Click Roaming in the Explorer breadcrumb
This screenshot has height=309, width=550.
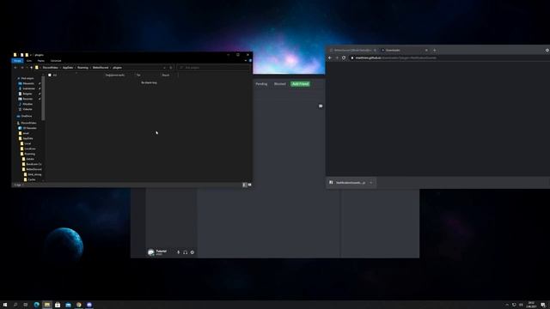click(82, 68)
